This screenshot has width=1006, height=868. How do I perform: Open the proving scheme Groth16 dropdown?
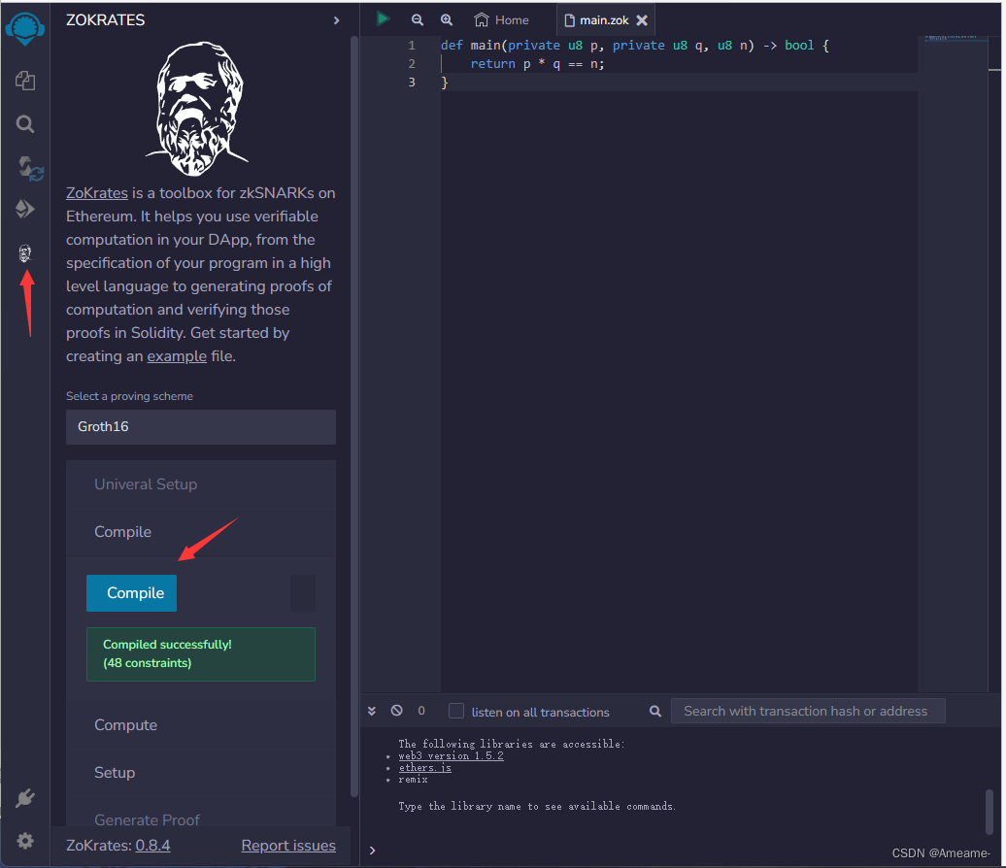coord(201,426)
